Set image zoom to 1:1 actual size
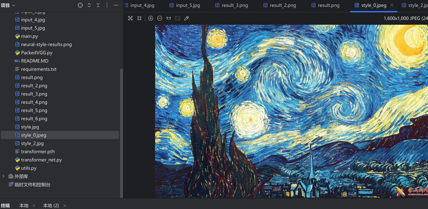Screen dimensions: 428x209 pyautogui.click(x=169, y=18)
